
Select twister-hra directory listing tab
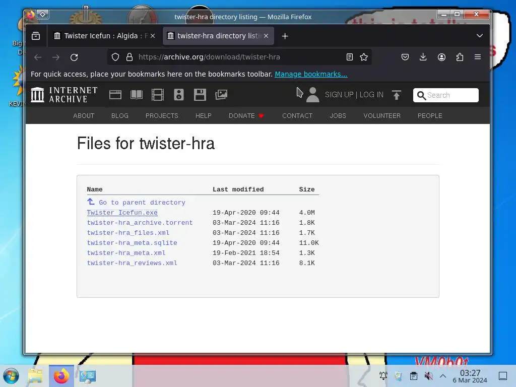(218, 36)
